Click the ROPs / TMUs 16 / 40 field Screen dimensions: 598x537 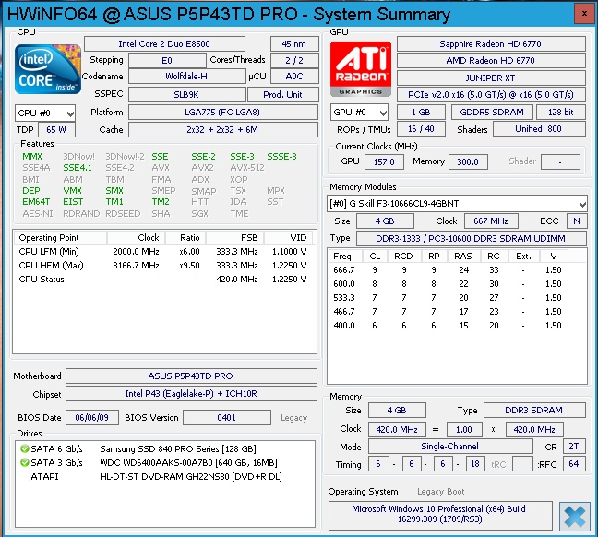tap(421, 129)
